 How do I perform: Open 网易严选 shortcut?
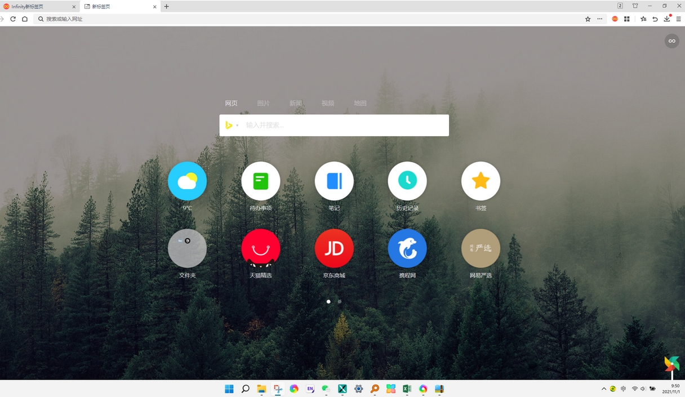tap(481, 248)
